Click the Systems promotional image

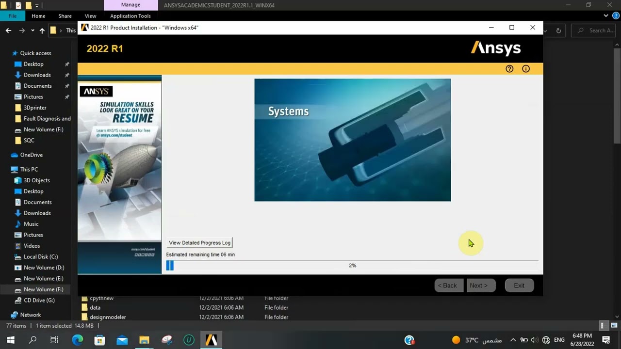(x=353, y=140)
